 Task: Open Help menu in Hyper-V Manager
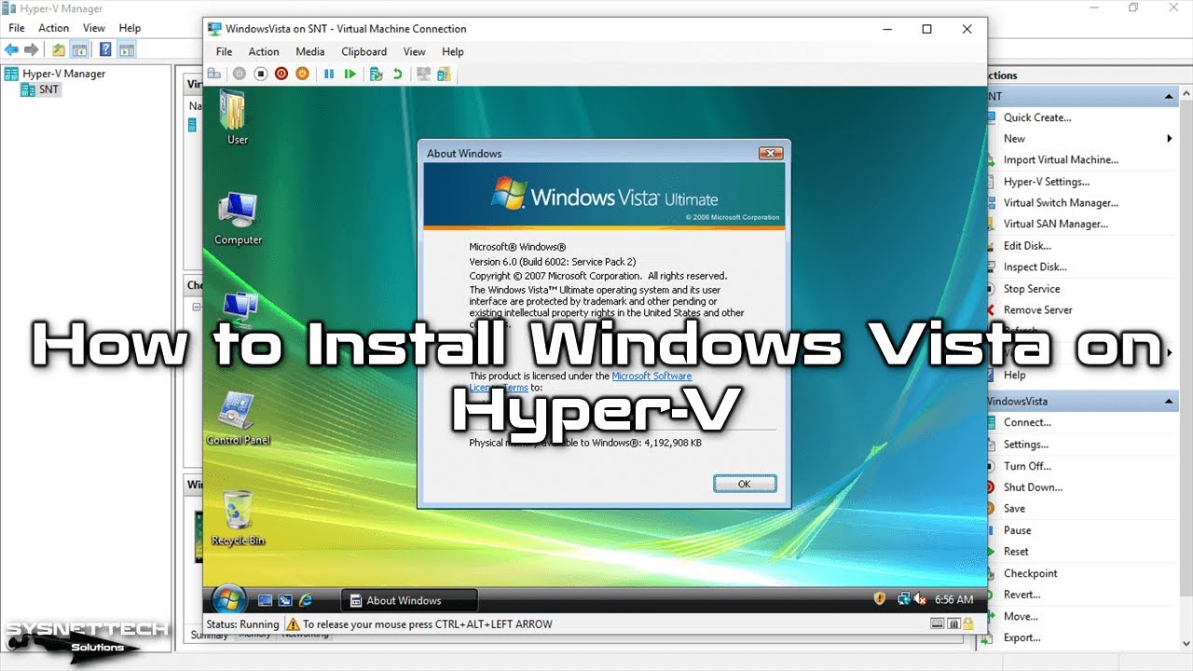point(130,28)
